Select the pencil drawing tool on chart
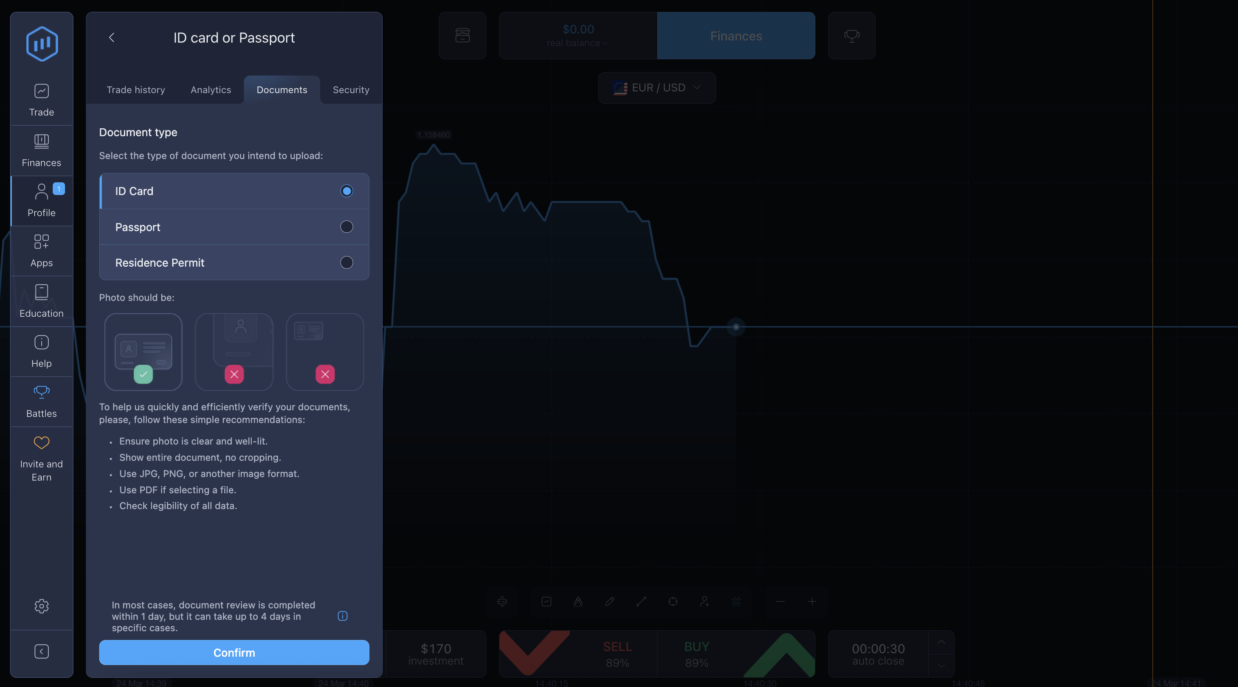1238x687 pixels. pos(609,601)
